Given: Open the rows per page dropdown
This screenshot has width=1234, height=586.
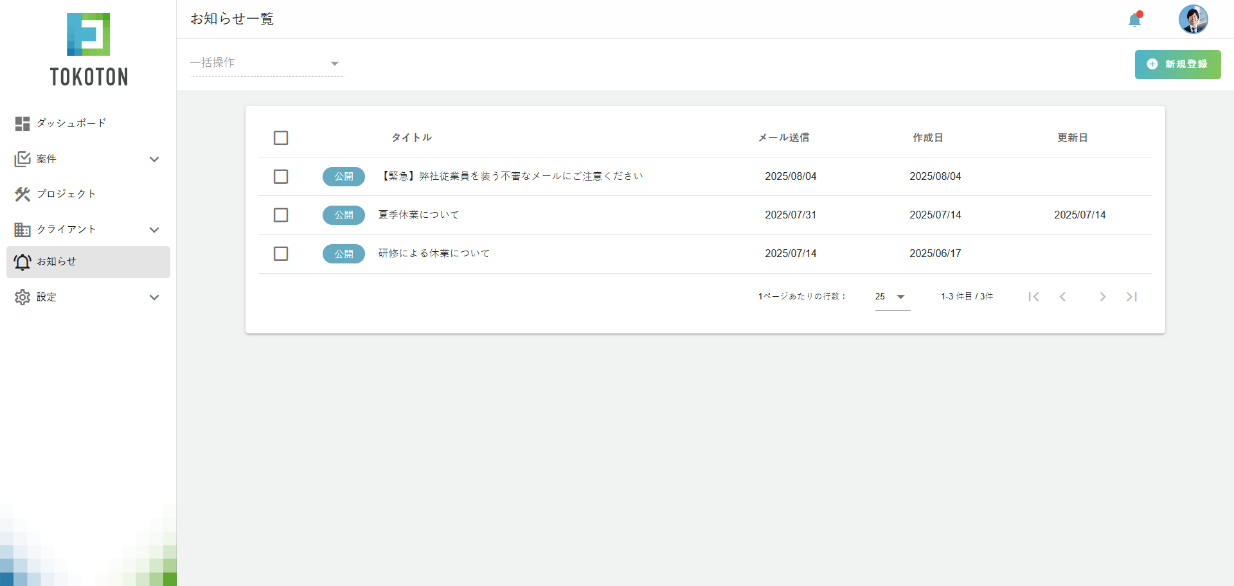Looking at the screenshot, I should 892,296.
